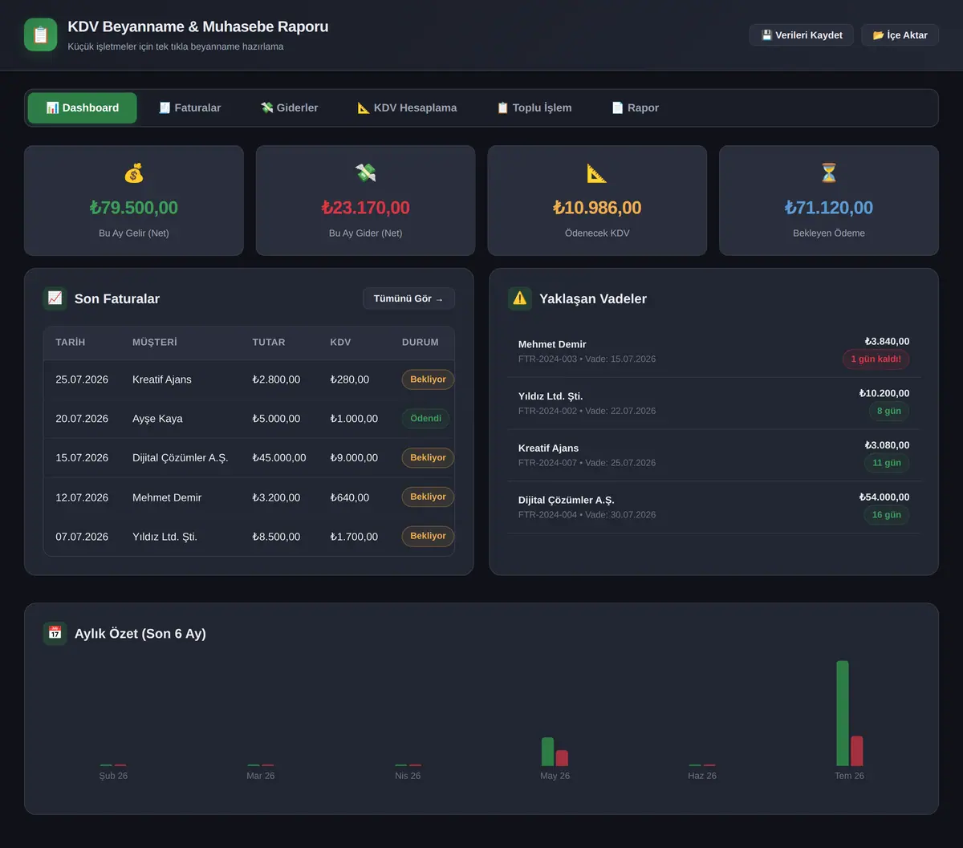Select the Toplu İşlem tab
Screen dimensions: 963x848
[x=534, y=108]
